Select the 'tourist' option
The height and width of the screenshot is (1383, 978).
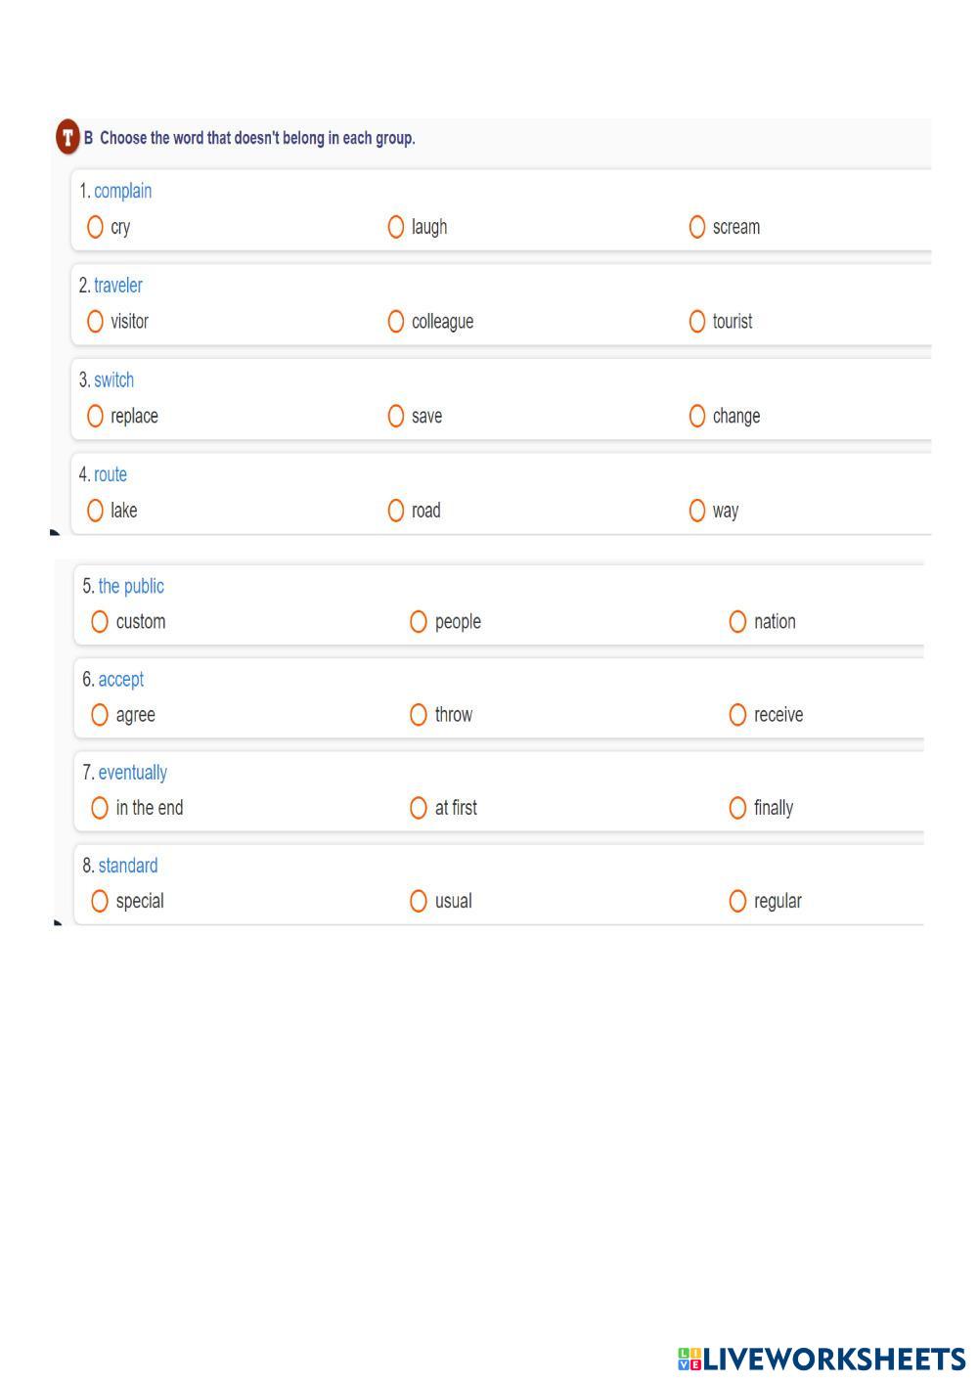pyautogui.click(x=697, y=322)
